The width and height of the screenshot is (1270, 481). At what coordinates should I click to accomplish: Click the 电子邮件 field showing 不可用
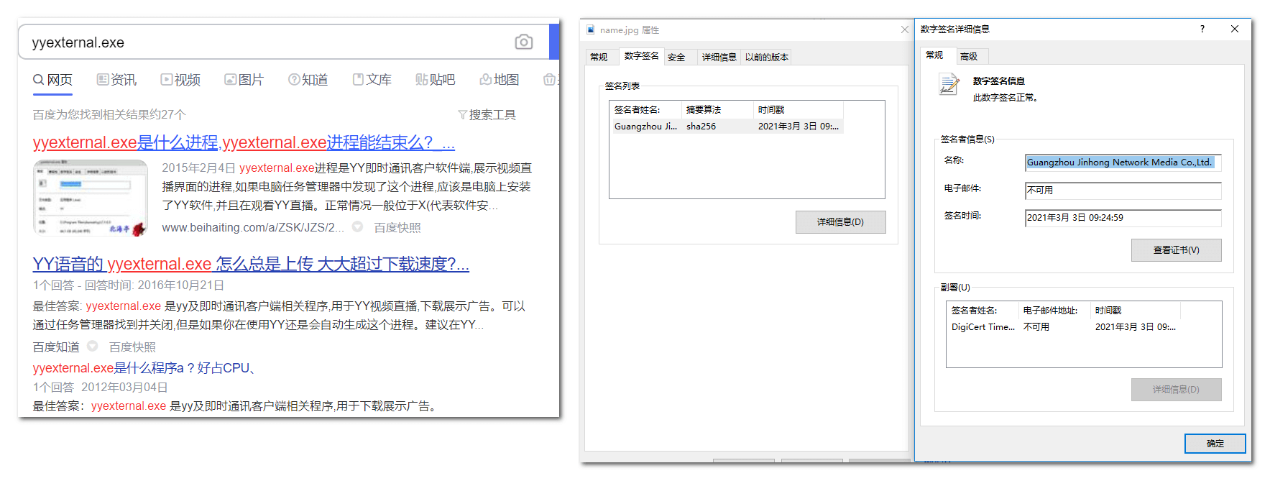pyautogui.click(x=1123, y=190)
